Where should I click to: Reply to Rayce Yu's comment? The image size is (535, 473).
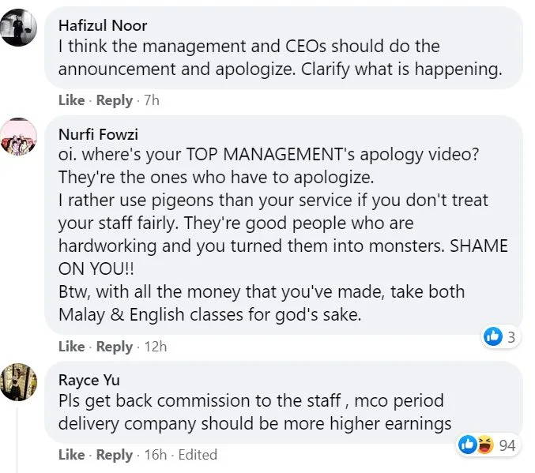point(114,455)
